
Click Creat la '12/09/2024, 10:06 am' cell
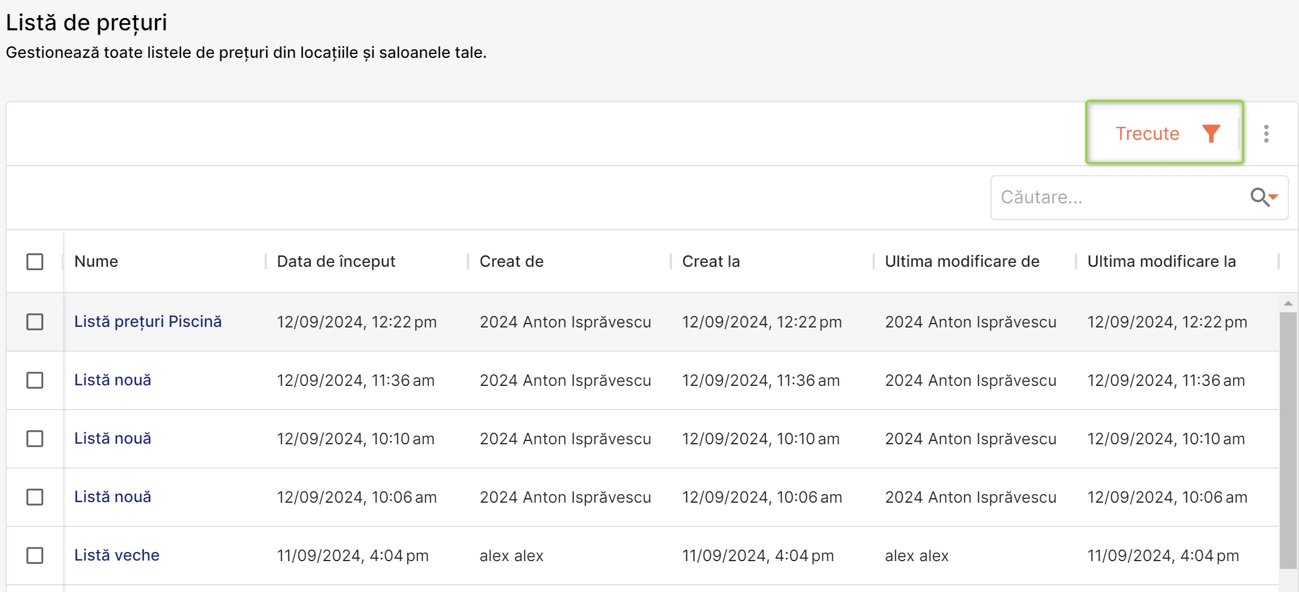coord(762,498)
